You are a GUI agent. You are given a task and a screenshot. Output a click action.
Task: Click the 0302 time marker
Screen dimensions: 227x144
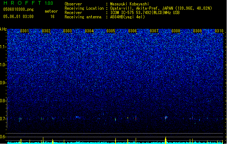pos(46,31)
